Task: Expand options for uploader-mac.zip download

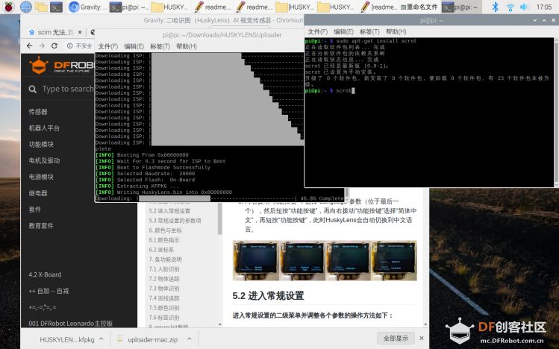Action: point(190,339)
